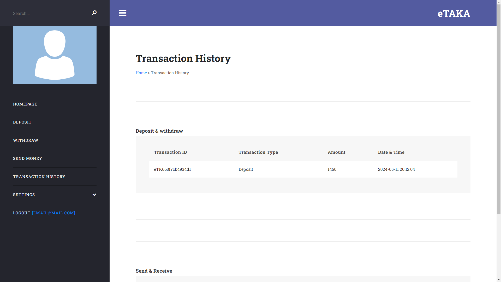The image size is (501, 282).
Task: Click the Date & Time column header
Action: click(x=391, y=152)
